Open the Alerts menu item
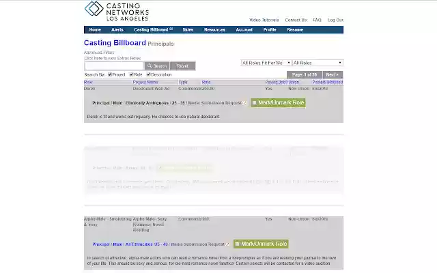 coord(117,30)
